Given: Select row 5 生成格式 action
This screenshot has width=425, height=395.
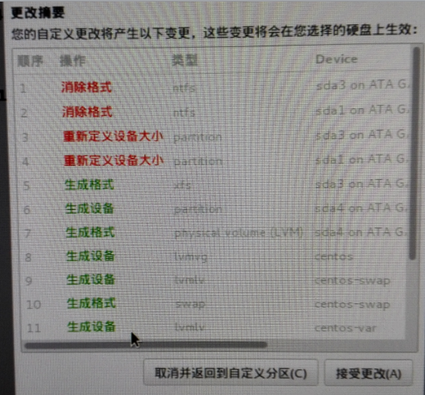Looking at the screenshot, I should pos(89,185).
